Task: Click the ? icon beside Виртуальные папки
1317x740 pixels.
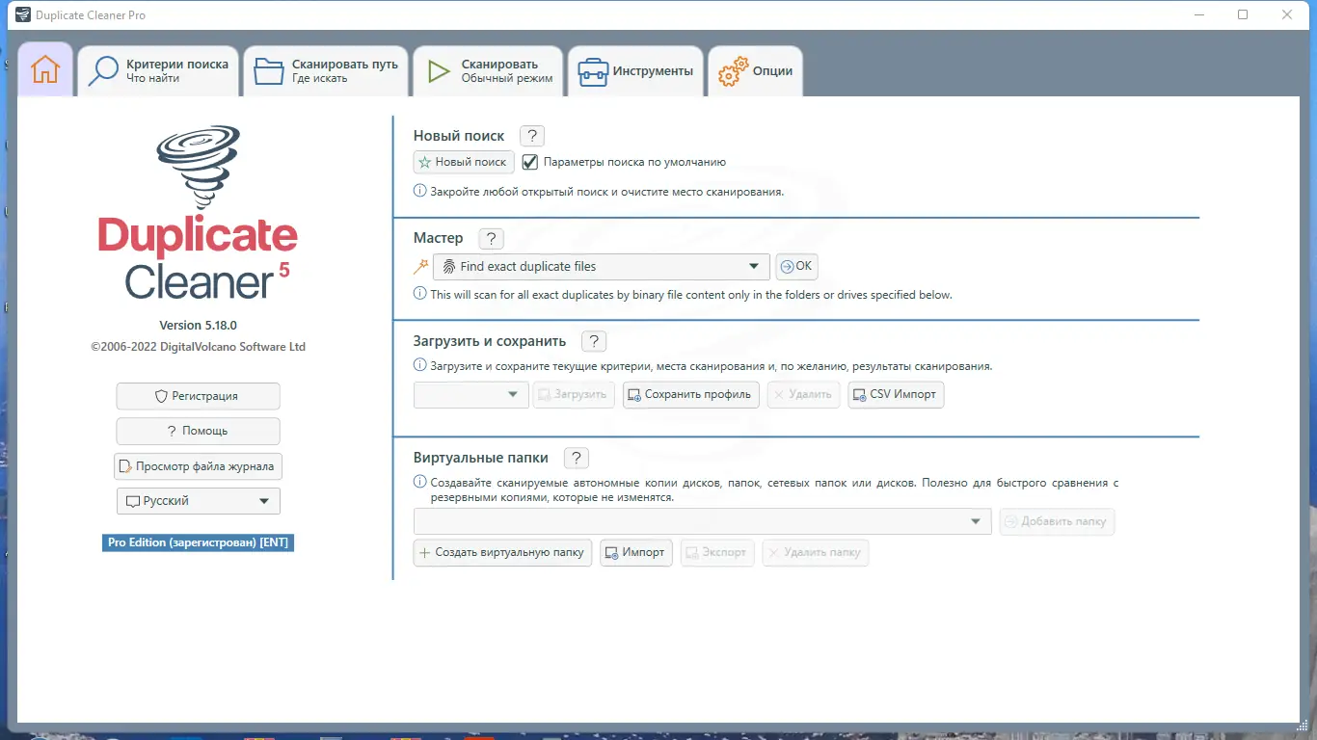Action: coord(576,457)
